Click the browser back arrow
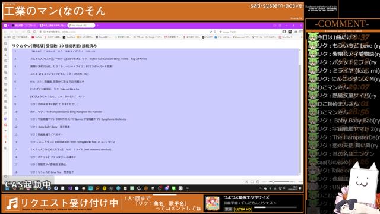 (x=5, y=32)
